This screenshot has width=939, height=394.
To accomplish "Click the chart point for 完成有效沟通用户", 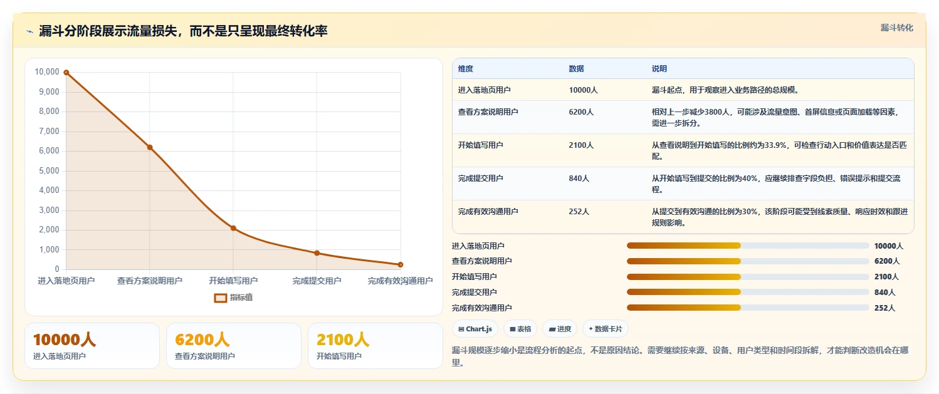I will coord(401,264).
